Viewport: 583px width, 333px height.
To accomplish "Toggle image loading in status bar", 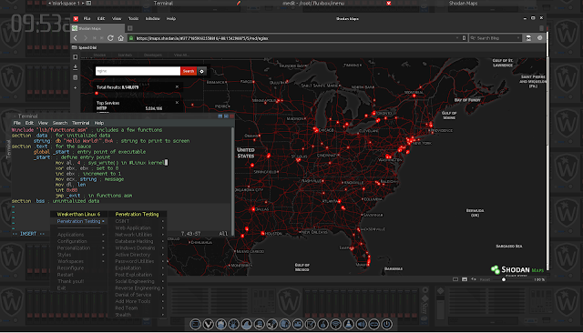I will [x=465, y=279].
